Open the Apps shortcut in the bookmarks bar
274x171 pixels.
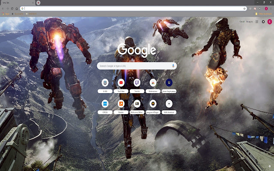(x=6, y=14)
